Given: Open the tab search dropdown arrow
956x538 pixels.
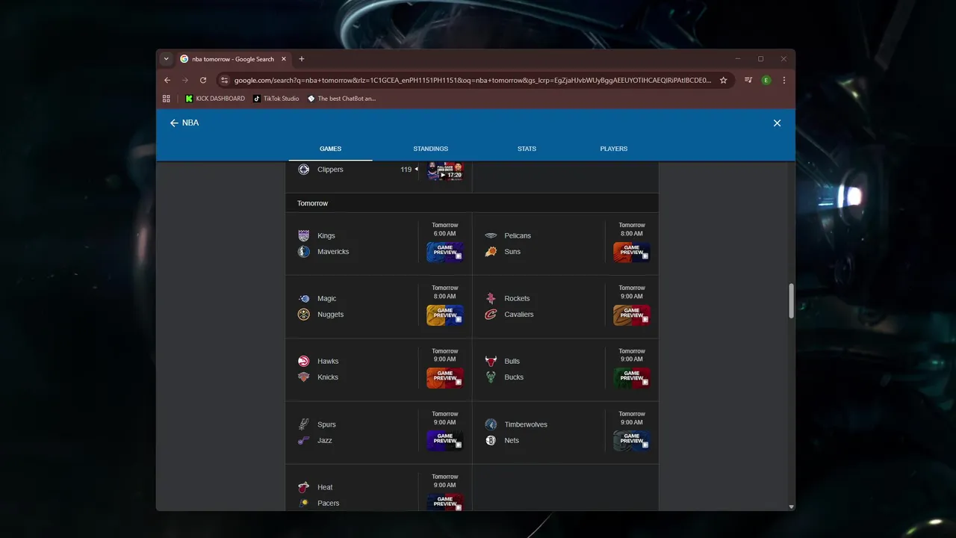Looking at the screenshot, I should point(166,59).
